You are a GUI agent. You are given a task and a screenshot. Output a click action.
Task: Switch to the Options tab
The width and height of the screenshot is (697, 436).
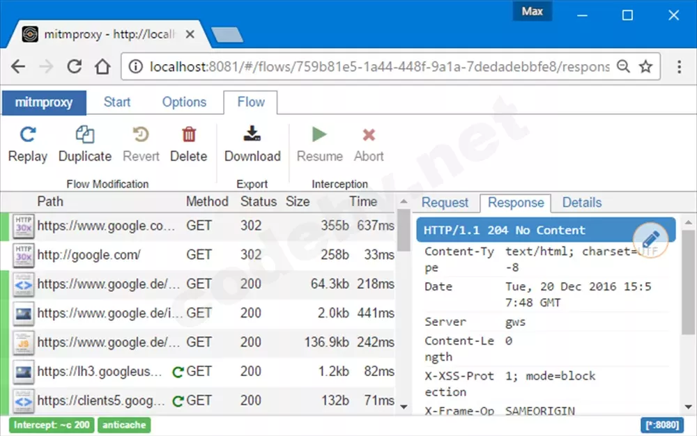coord(184,102)
